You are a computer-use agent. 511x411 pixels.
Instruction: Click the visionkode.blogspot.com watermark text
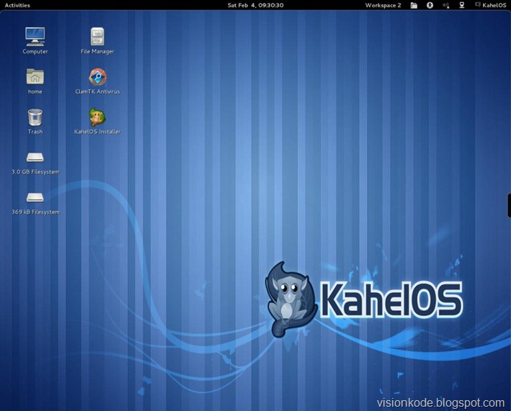(440, 403)
